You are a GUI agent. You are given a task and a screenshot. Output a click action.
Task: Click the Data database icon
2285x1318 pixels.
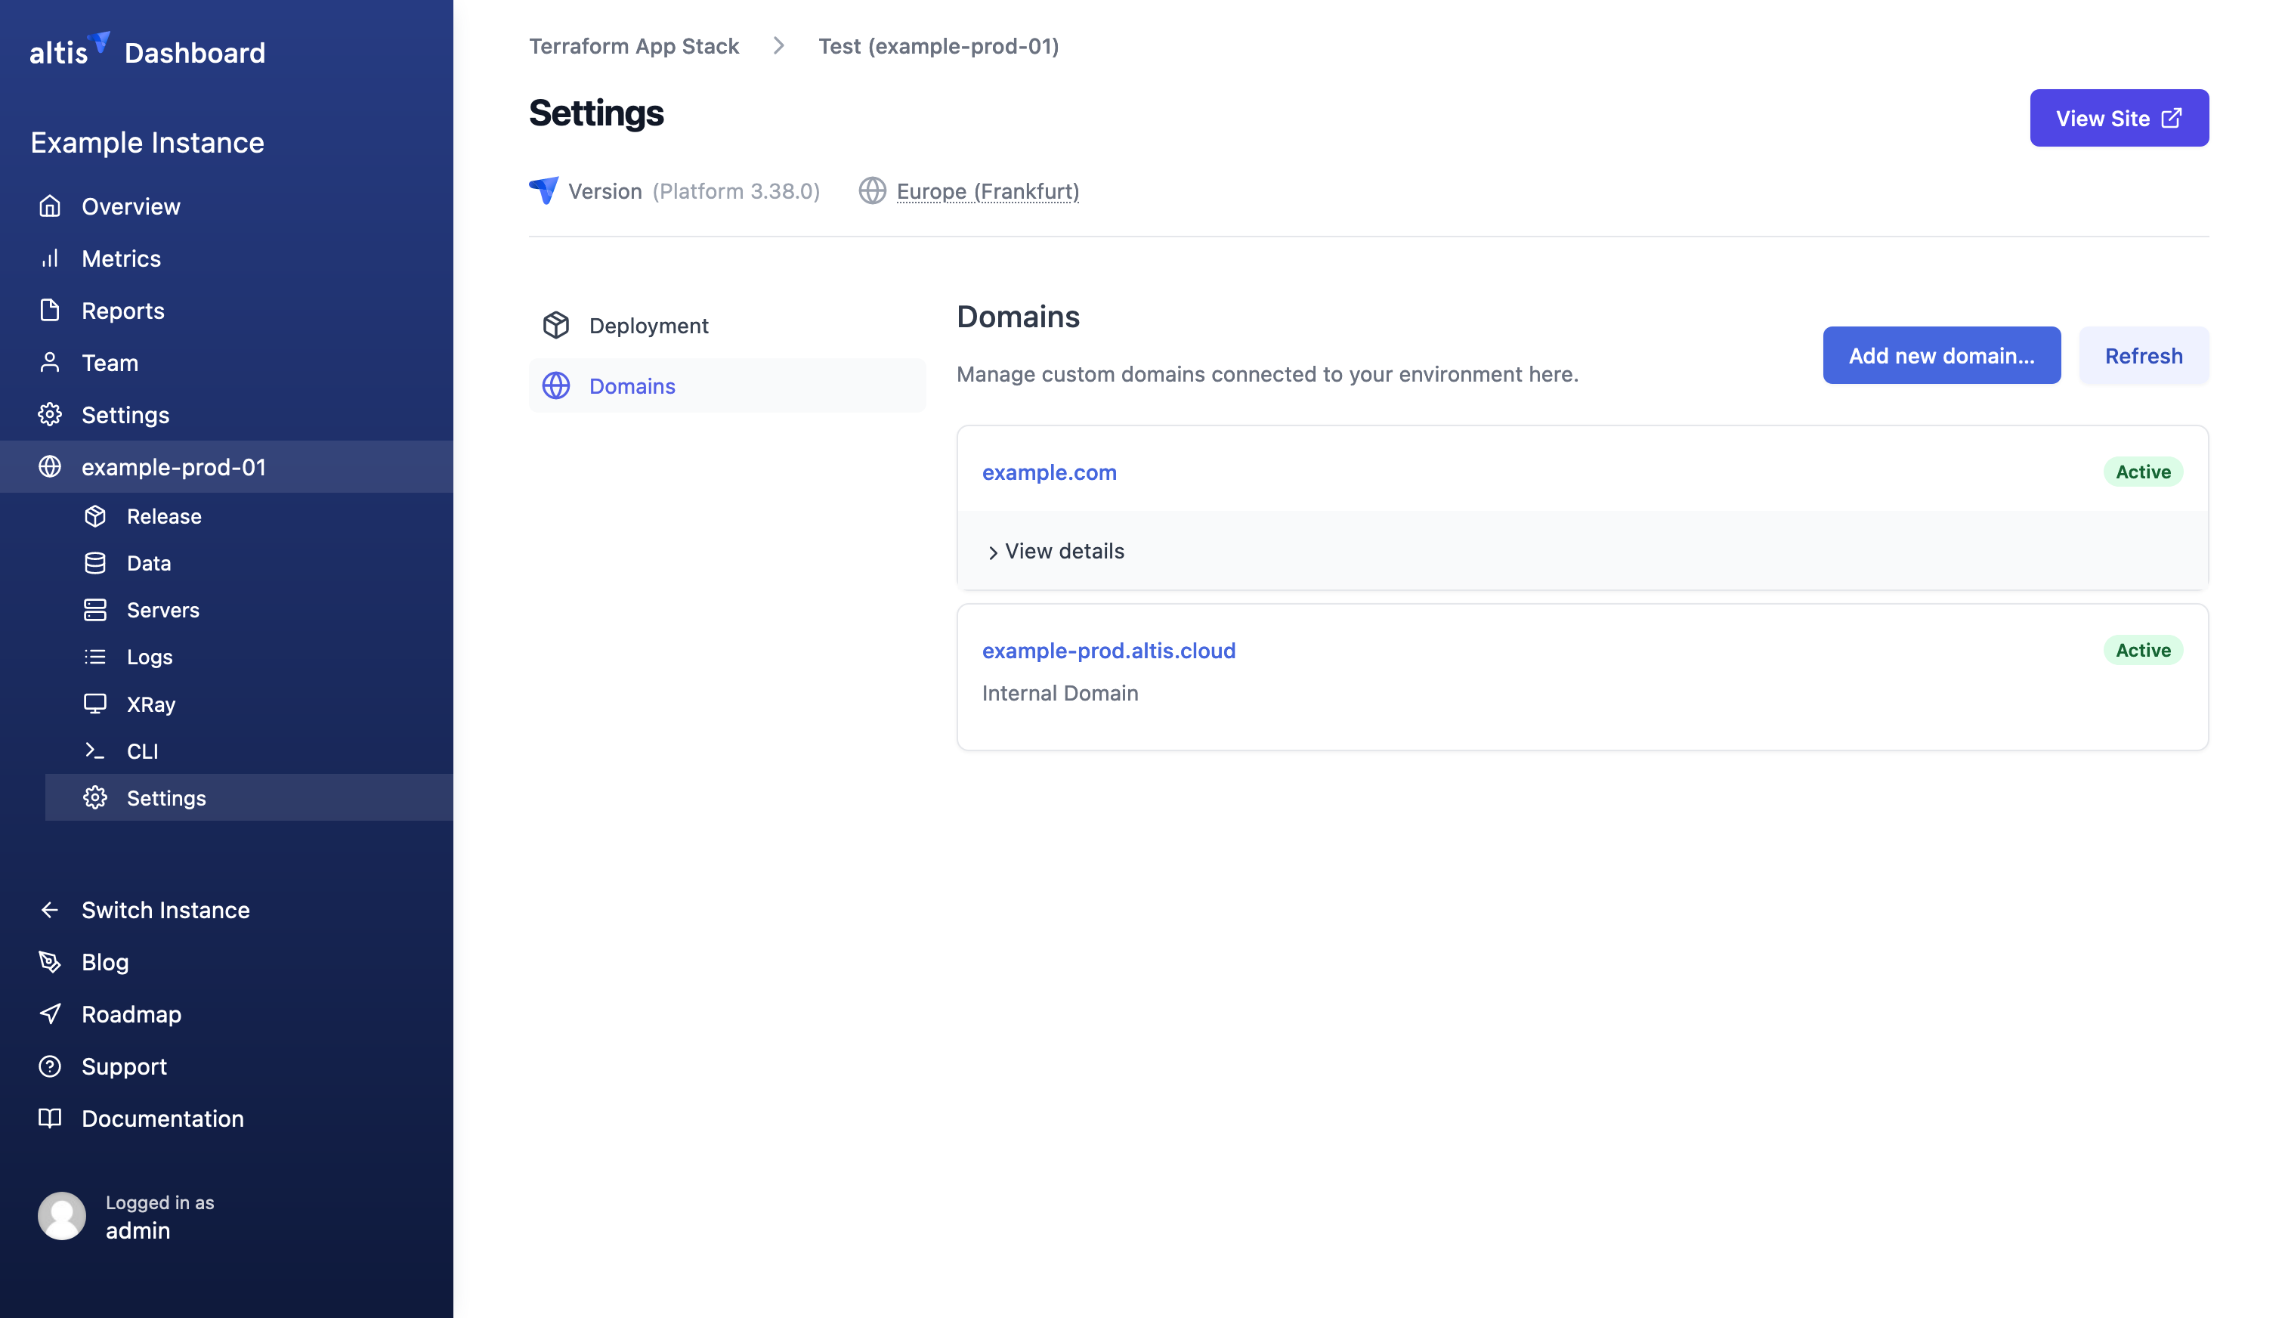95,563
